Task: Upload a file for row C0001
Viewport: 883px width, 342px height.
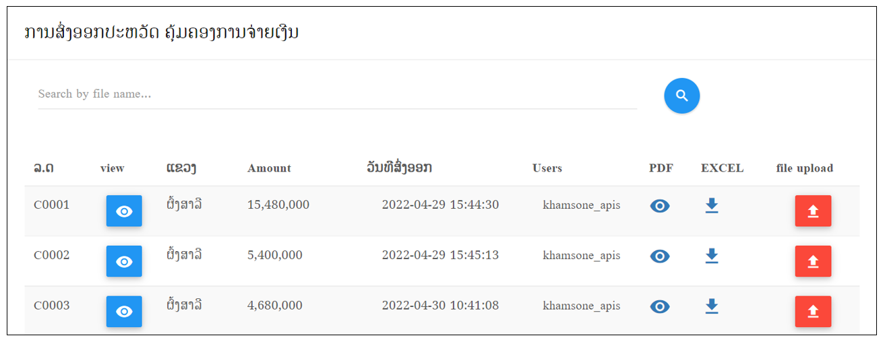Action: (x=813, y=211)
